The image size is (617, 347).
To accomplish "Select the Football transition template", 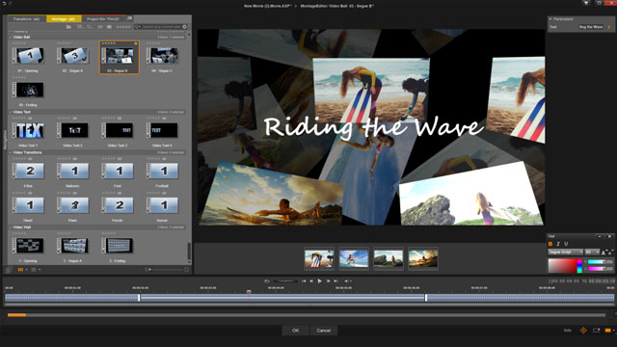I will point(162,172).
